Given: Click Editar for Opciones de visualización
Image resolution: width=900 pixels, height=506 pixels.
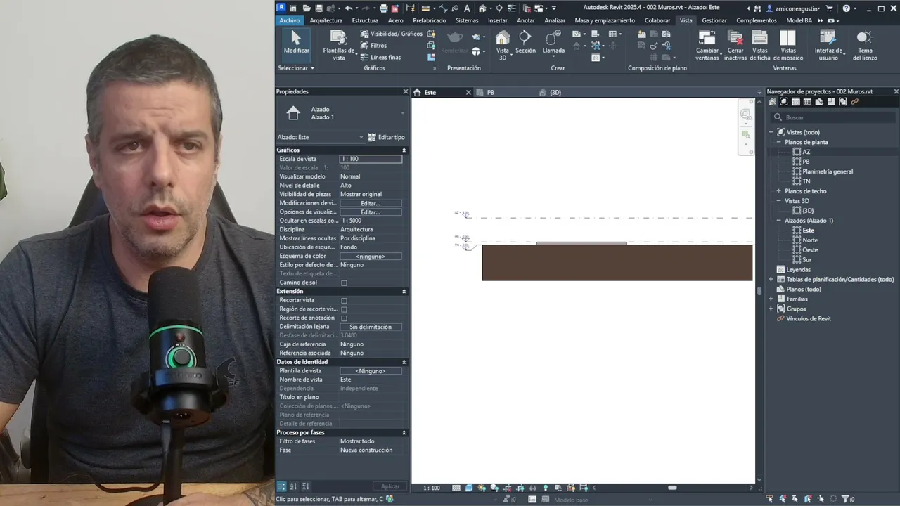Looking at the screenshot, I should pyautogui.click(x=371, y=212).
